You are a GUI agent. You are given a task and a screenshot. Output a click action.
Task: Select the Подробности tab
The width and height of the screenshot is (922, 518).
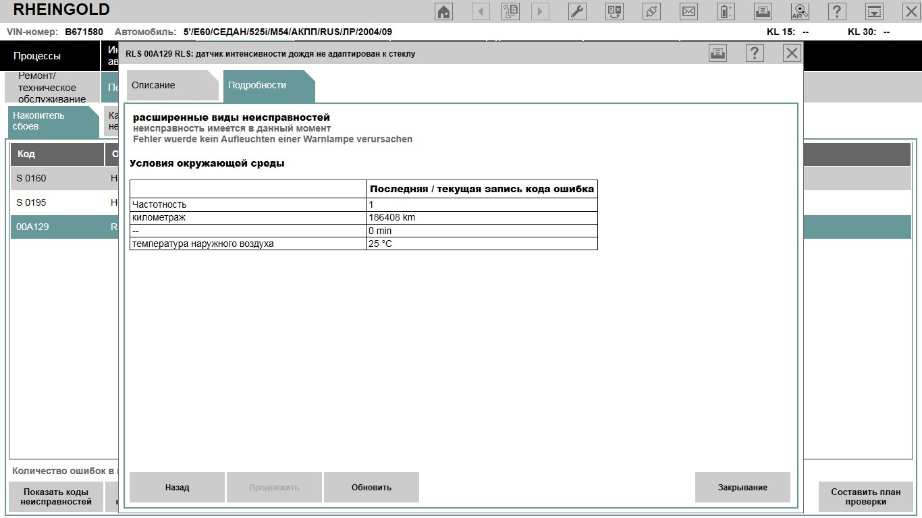coord(268,86)
